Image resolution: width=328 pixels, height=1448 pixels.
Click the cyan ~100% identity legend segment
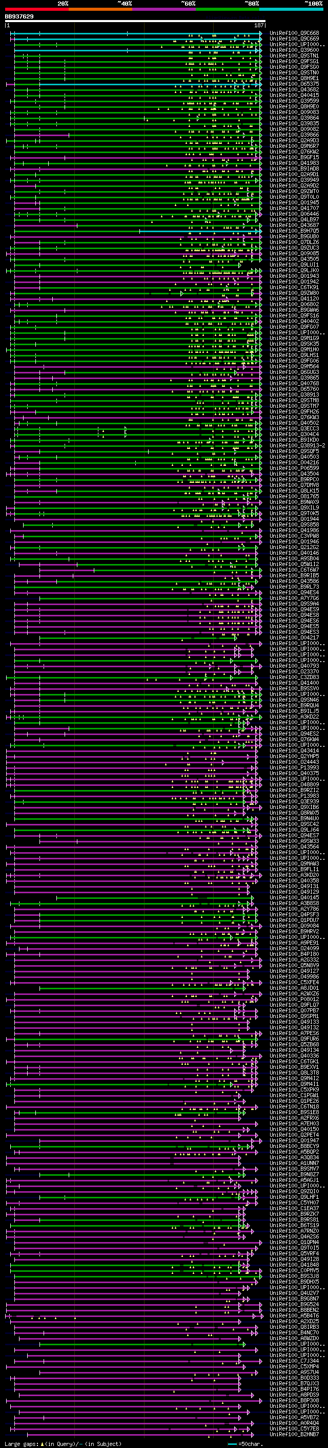291,10
